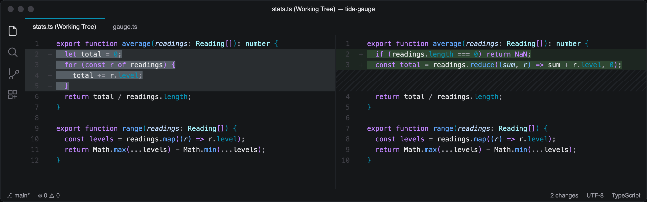Image resolution: width=647 pixels, height=202 pixels.
Task: Open errors and warnings count in status bar
Action: (x=49, y=195)
